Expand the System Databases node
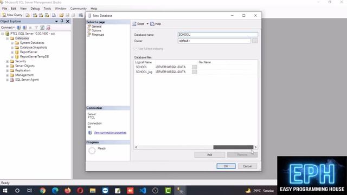 point(12,43)
